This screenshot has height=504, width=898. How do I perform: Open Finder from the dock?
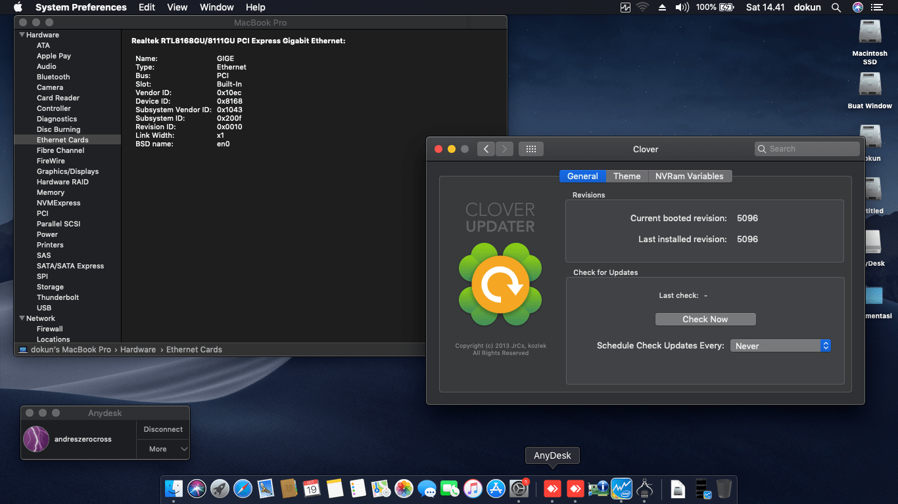pos(174,488)
